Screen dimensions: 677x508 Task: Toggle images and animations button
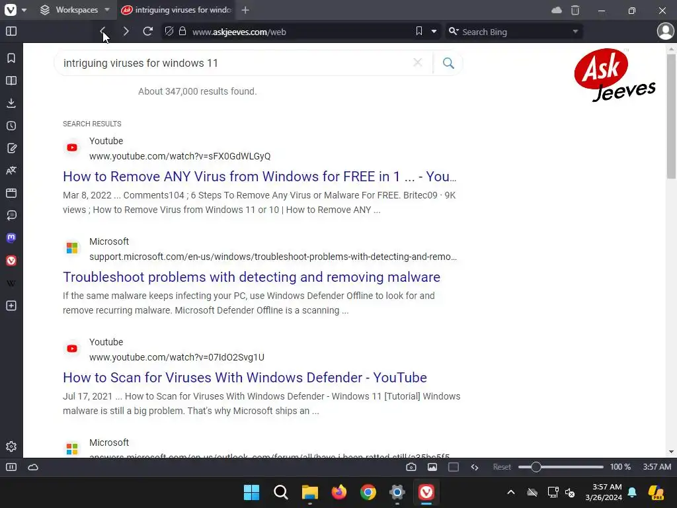(x=432, y=467)
